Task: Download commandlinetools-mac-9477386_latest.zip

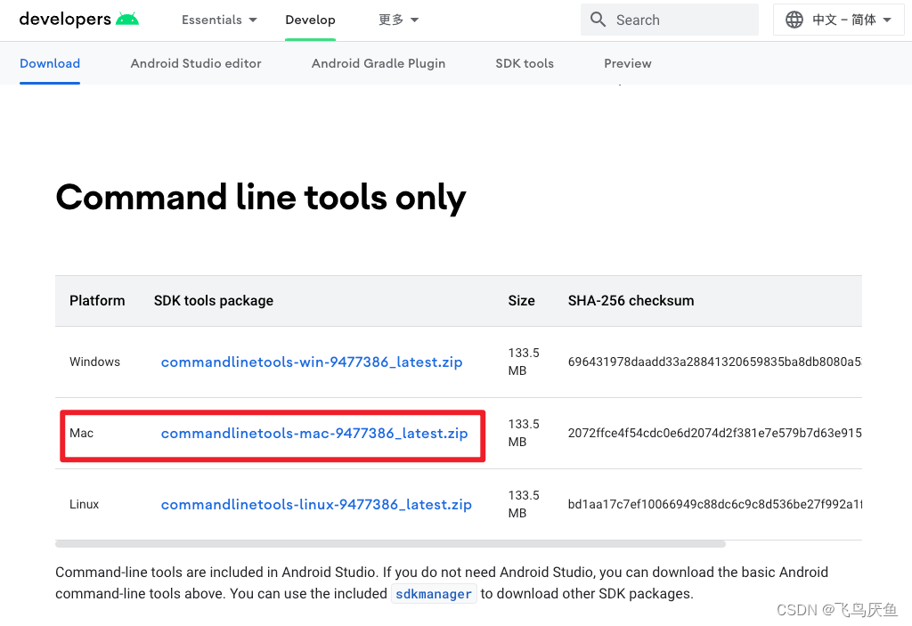Action: point(314,434)
